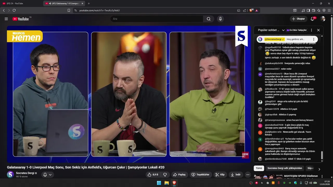Open the YouTube guide hamburger menu

(x=6, y=19)
